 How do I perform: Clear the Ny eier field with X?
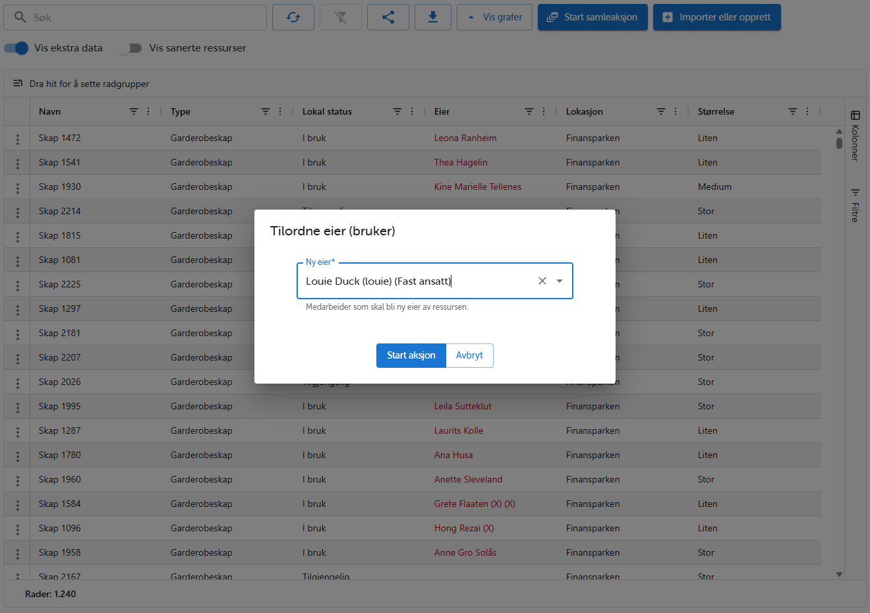(x=542, y=281)
